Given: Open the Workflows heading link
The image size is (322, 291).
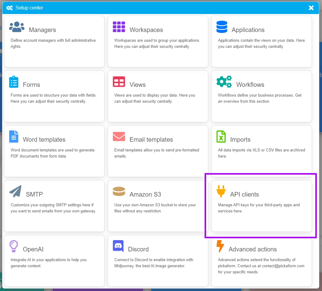Looking at the screenshot, I should 250,85.
